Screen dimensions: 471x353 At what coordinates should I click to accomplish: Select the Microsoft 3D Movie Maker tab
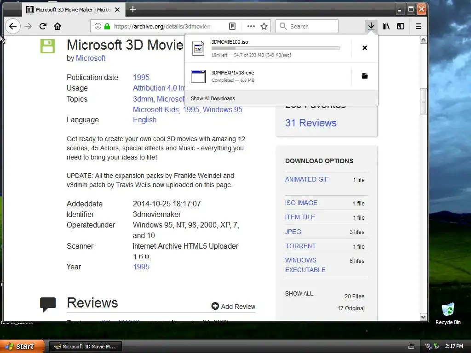click(x=73, y=10)
